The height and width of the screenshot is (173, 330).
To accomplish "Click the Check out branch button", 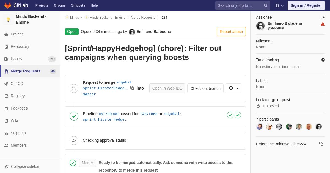I will (x=205, y=88).
